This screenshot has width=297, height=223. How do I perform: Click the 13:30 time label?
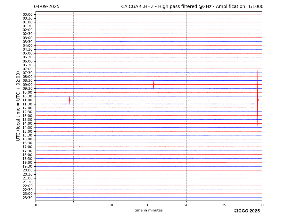[28, 120]
